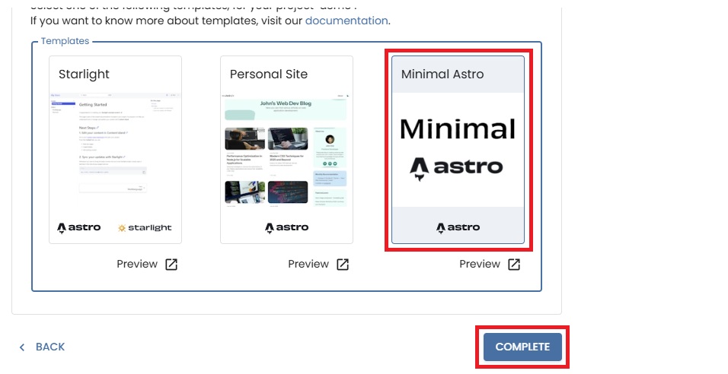728x374 pixels.
Task: Click Preview text under Starlight
Action: 137,265
